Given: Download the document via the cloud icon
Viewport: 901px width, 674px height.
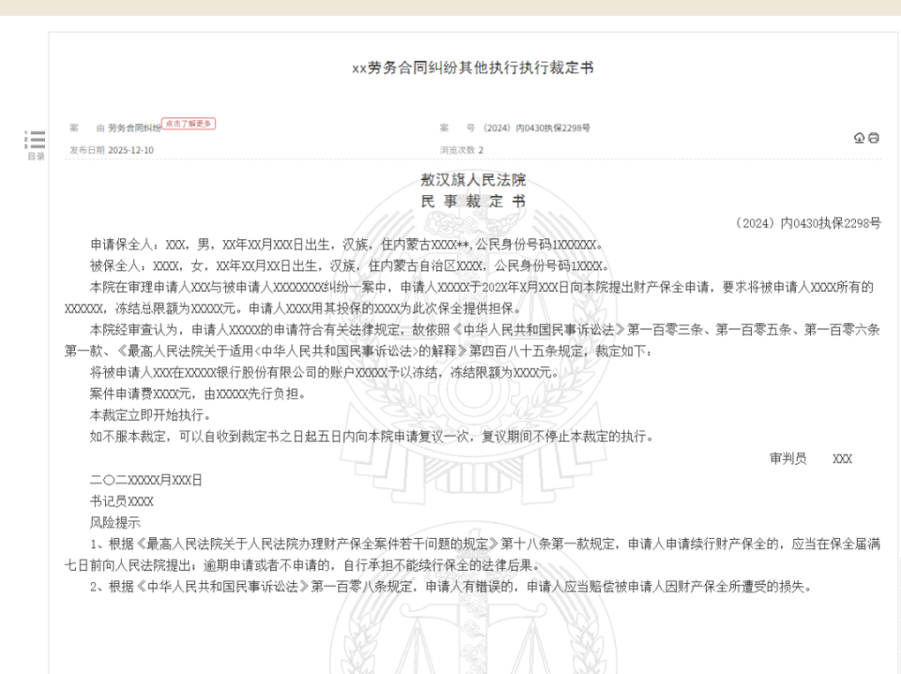Looking at the screenshot, I should (x=858, y=138).
